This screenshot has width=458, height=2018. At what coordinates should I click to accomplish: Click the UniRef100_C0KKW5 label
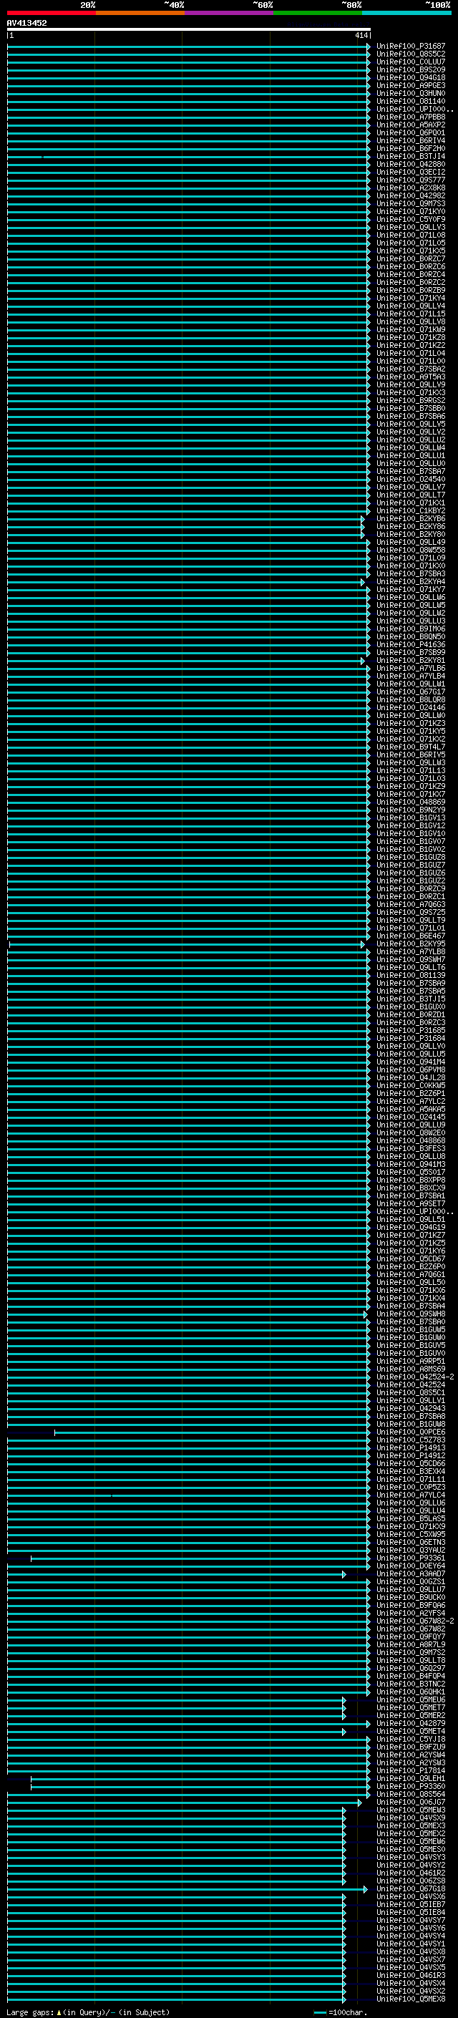410,1086
